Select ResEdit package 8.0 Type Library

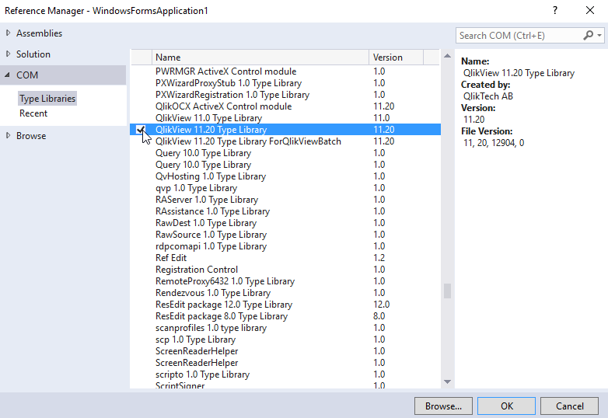tap(285, 316)
